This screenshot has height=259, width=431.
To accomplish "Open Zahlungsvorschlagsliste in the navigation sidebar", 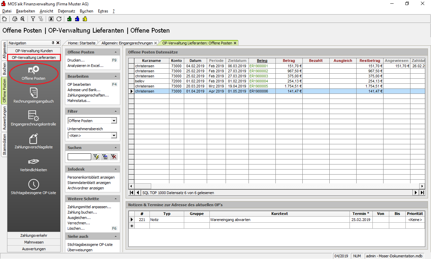I will [x=33, y=141].
